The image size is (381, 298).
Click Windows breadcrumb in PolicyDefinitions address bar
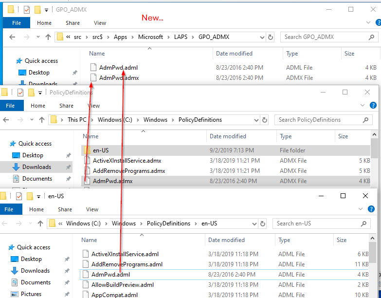click(155, 120)
